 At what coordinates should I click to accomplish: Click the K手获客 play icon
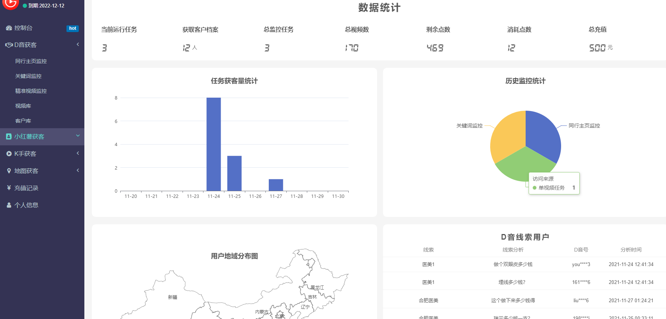[x=9, y=154]
